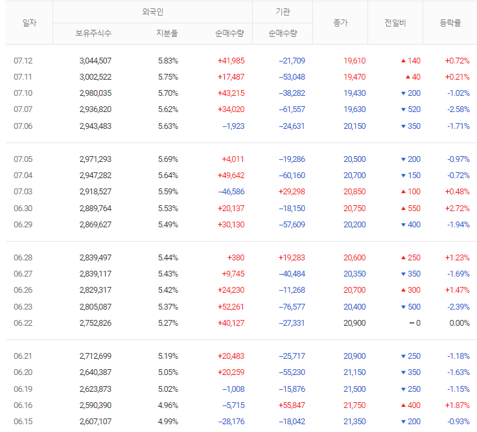Image resolution: width=477 pixels, height=432 pixels.
Task: Click the up triangle next to 140
Action: (403, 61)
